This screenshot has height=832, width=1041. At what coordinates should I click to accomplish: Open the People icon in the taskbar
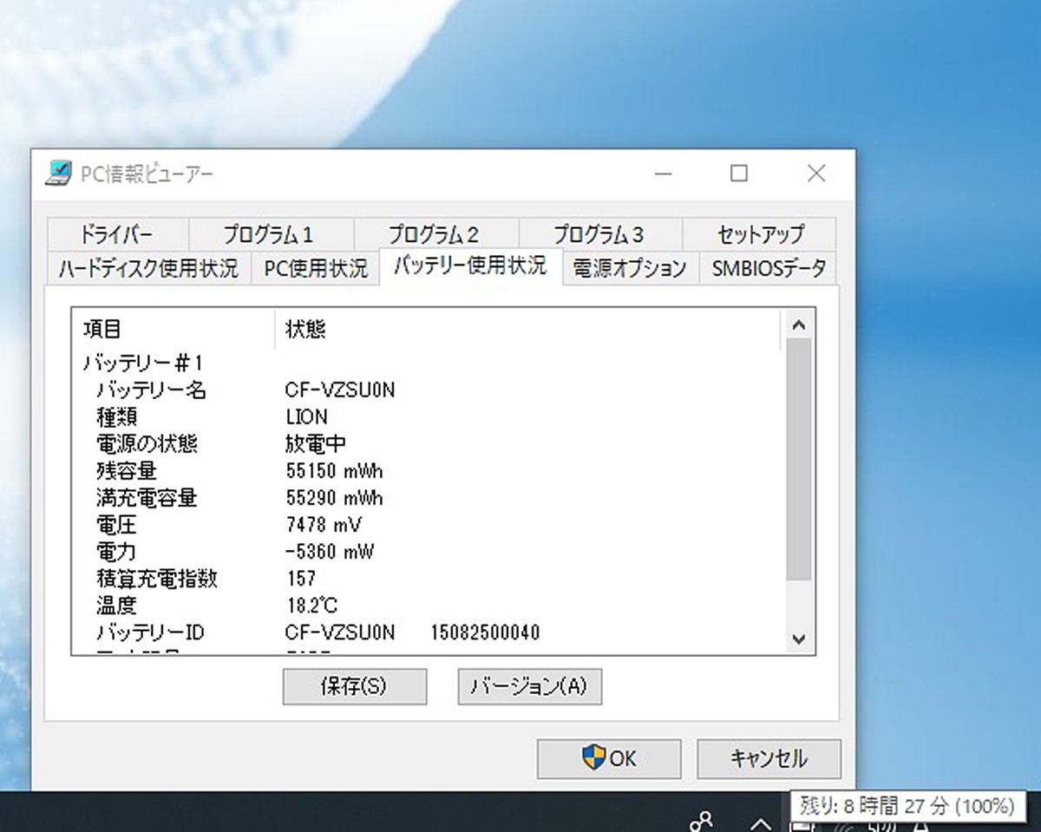[x=701, y=820]
